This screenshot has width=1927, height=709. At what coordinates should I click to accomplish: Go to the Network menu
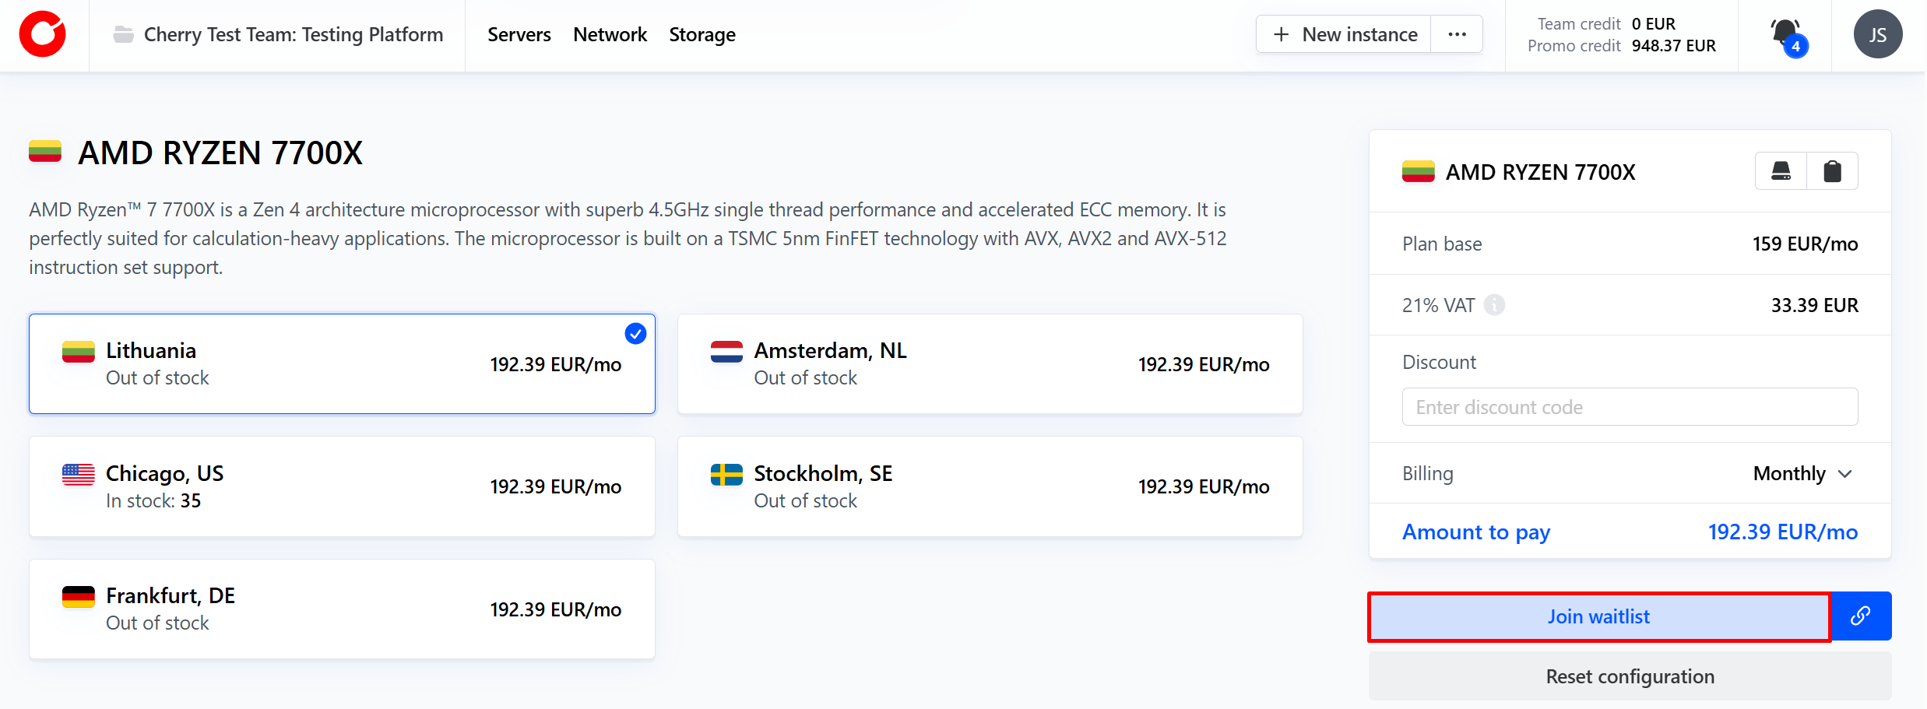point(610,35)
